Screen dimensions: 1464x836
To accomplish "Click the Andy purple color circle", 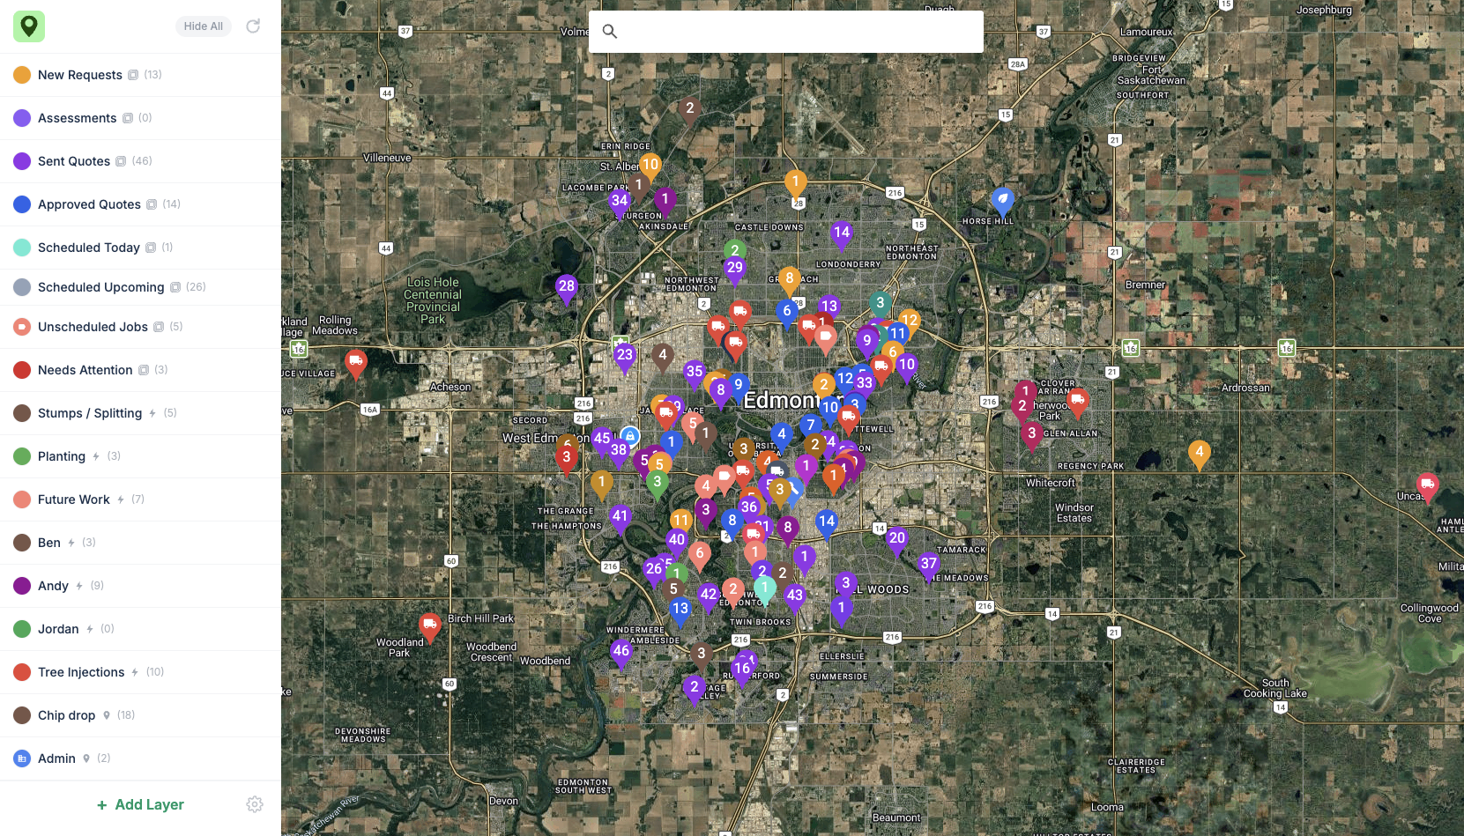I will coord(22,586).
